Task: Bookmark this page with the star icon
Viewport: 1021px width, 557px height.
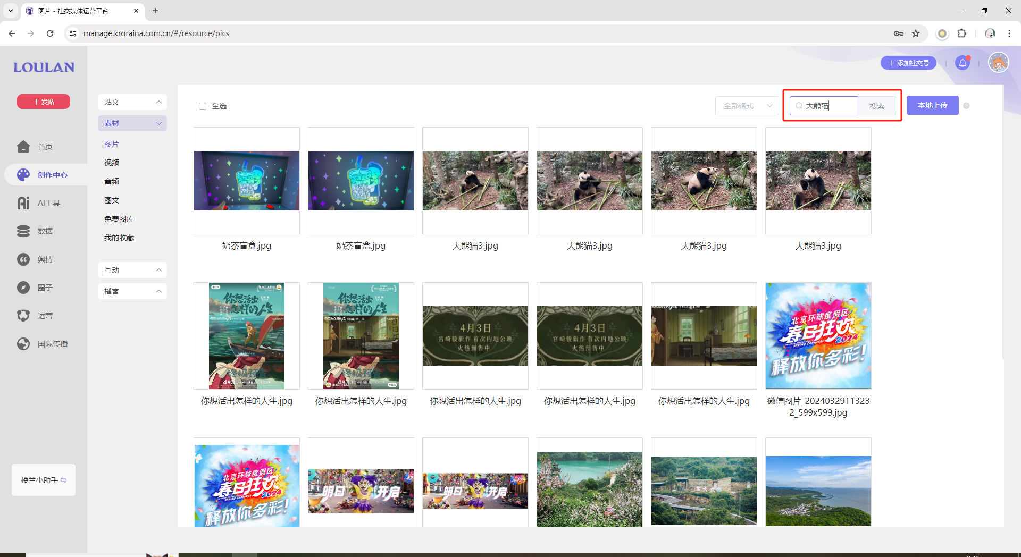Action: (x=916, y=33)
